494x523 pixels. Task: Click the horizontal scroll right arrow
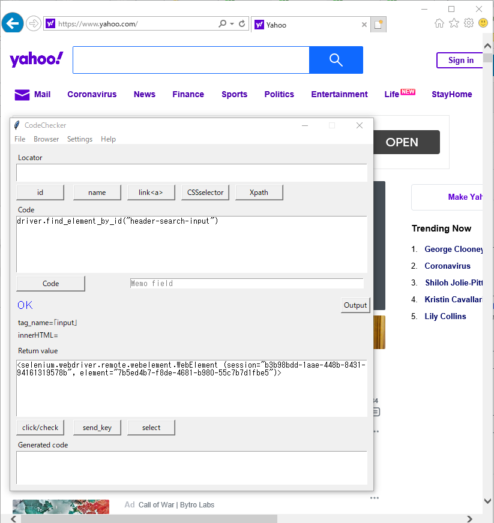pyautogui.click(x=469, y=519)
